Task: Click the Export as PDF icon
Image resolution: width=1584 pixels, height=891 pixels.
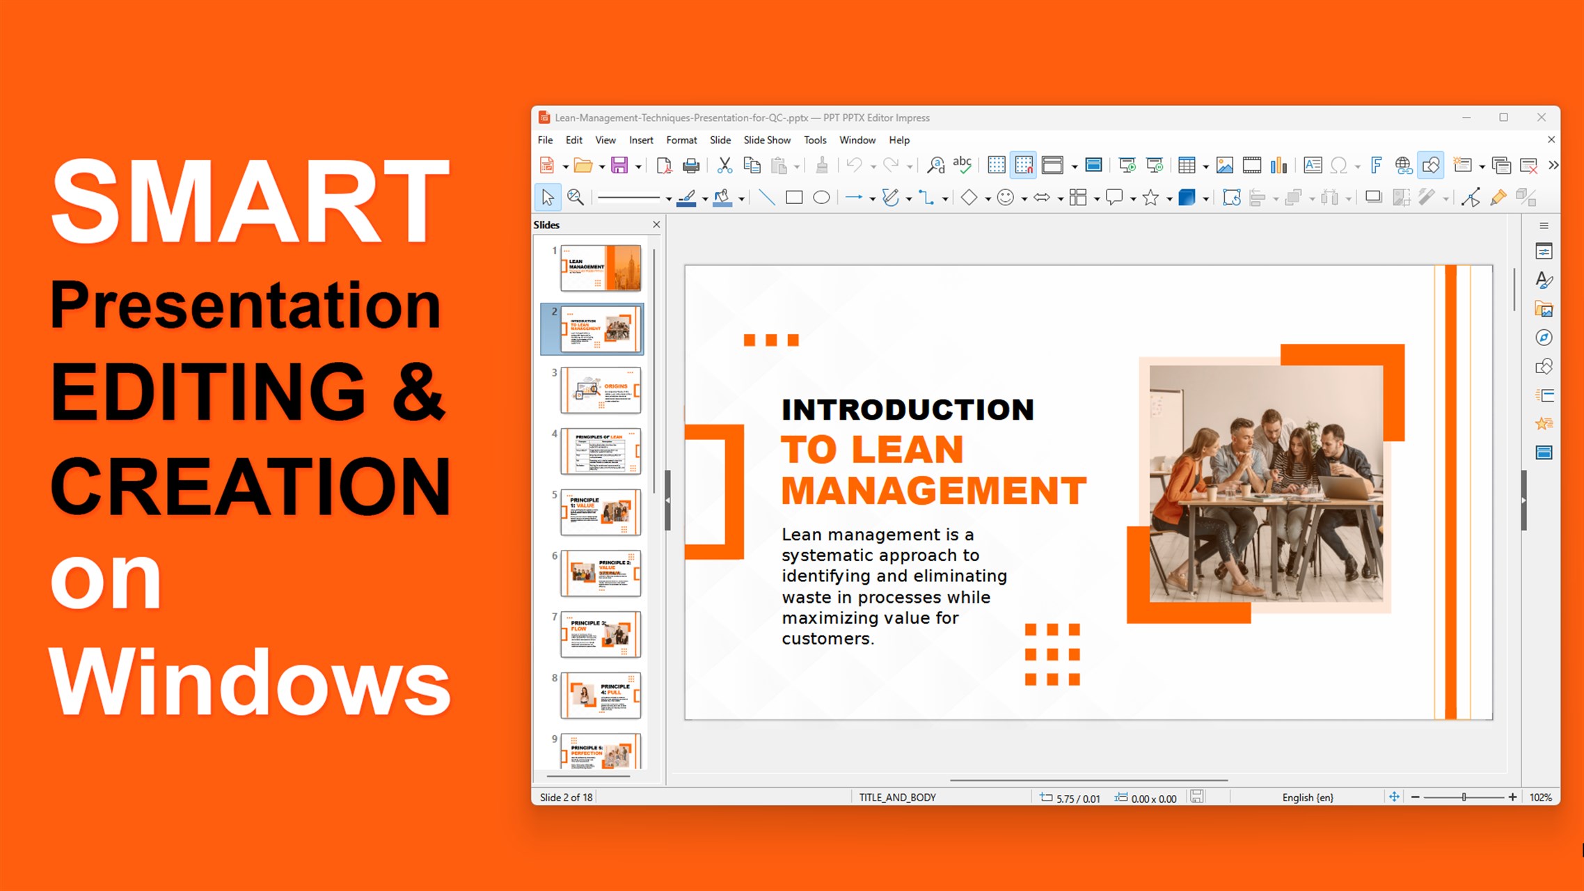Action: pos(664,166)
